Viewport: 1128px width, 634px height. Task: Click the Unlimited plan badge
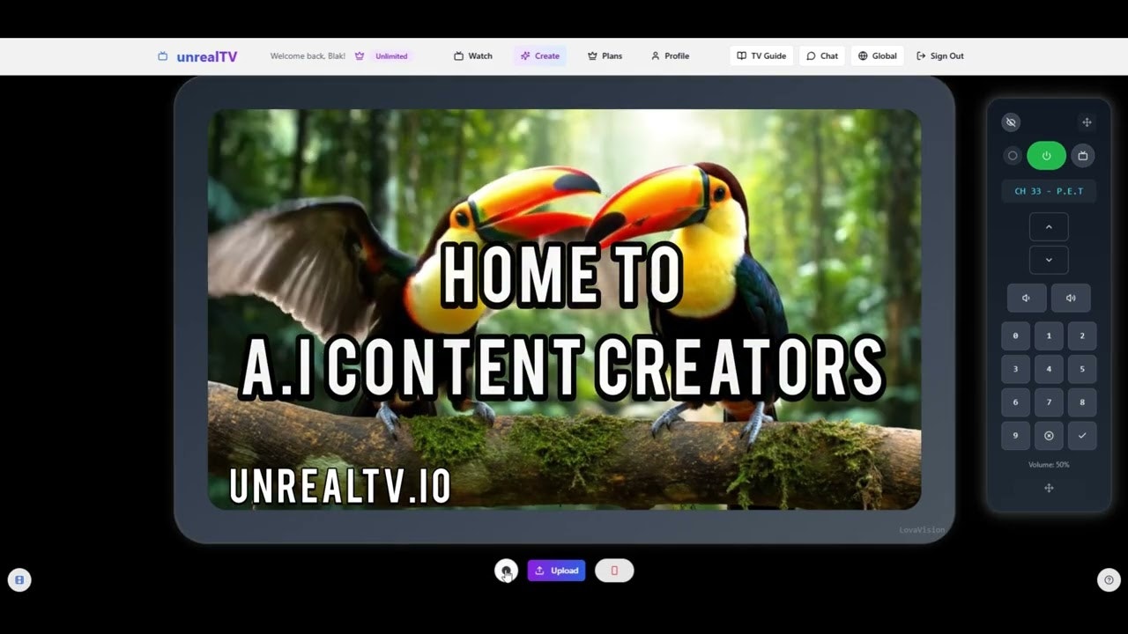(391, 56)
